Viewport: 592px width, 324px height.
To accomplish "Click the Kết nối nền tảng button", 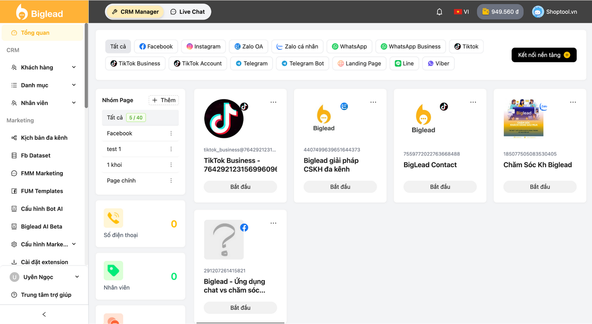I will tap(544, 55).
